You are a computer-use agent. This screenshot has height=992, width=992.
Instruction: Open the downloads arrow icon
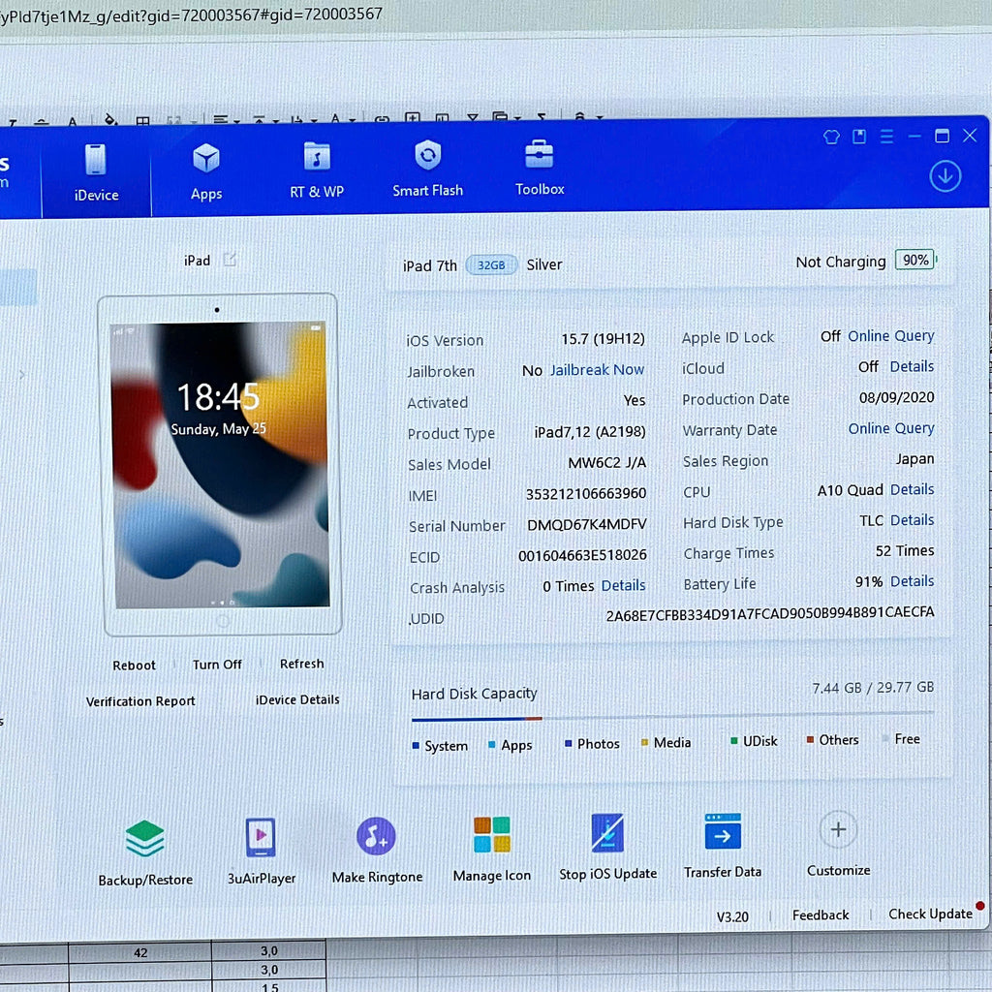click(x=945, y=176)
